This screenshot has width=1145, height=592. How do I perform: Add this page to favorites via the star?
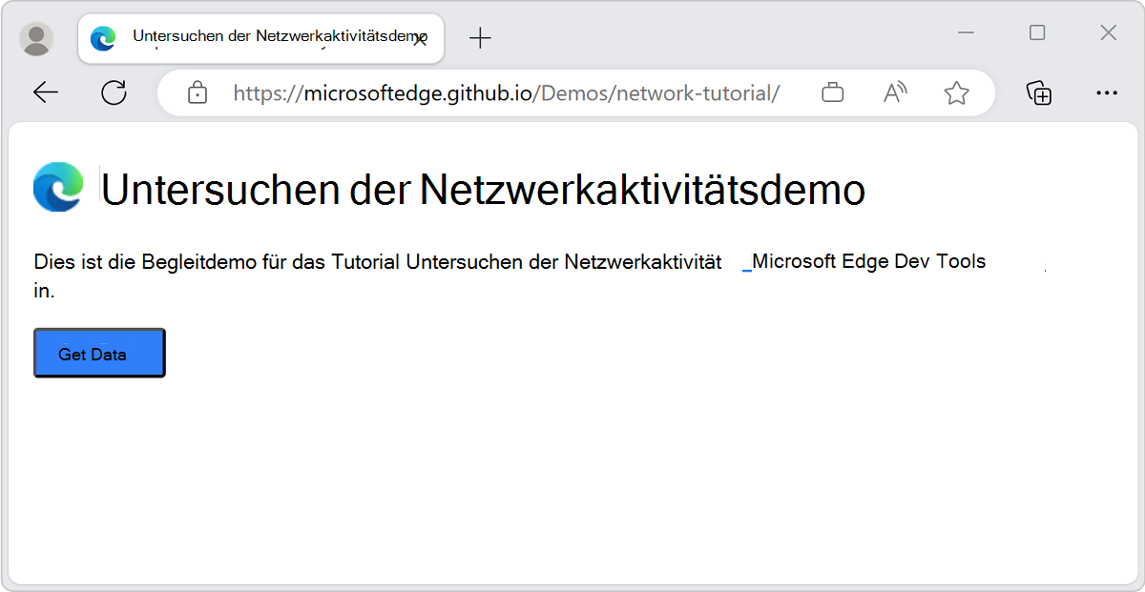click(956, 92)
